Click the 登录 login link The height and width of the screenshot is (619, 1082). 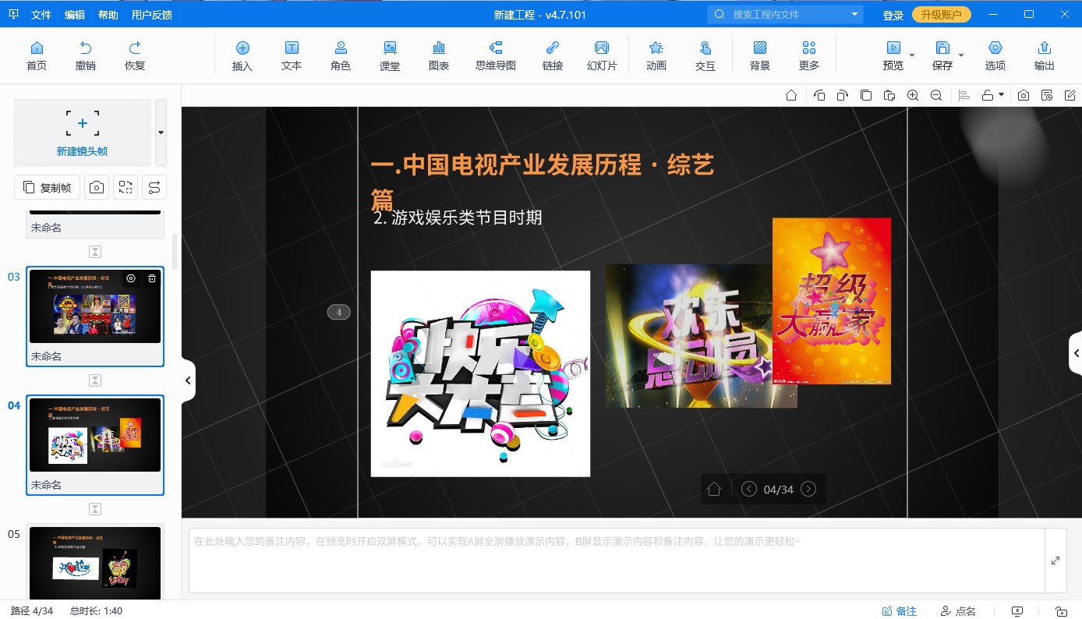point(893,15)
